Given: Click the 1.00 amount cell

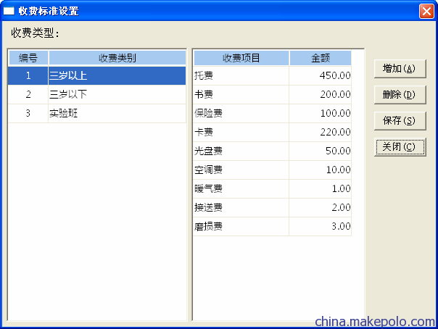Looking at the screenshot, I should click(x=321, y=188).
